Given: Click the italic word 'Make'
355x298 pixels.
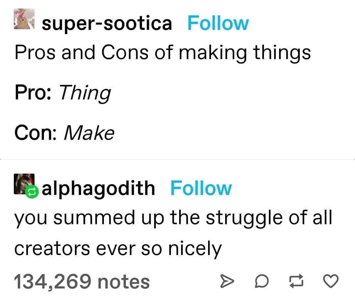Looking at the screenshot, I should point(89,133).
